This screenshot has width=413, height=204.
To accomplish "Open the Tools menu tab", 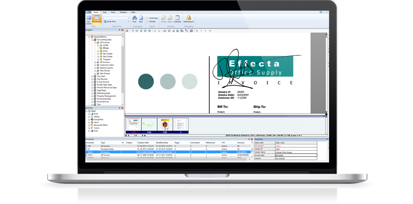I will pos(113,13).
